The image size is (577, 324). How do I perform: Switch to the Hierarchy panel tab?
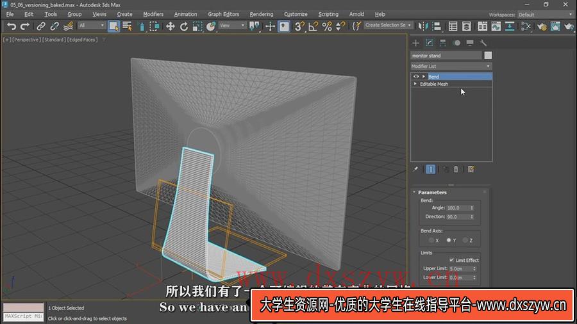click(x=442, y=43)
